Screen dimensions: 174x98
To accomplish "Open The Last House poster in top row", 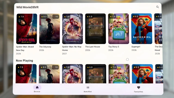I will coord(95,29).
